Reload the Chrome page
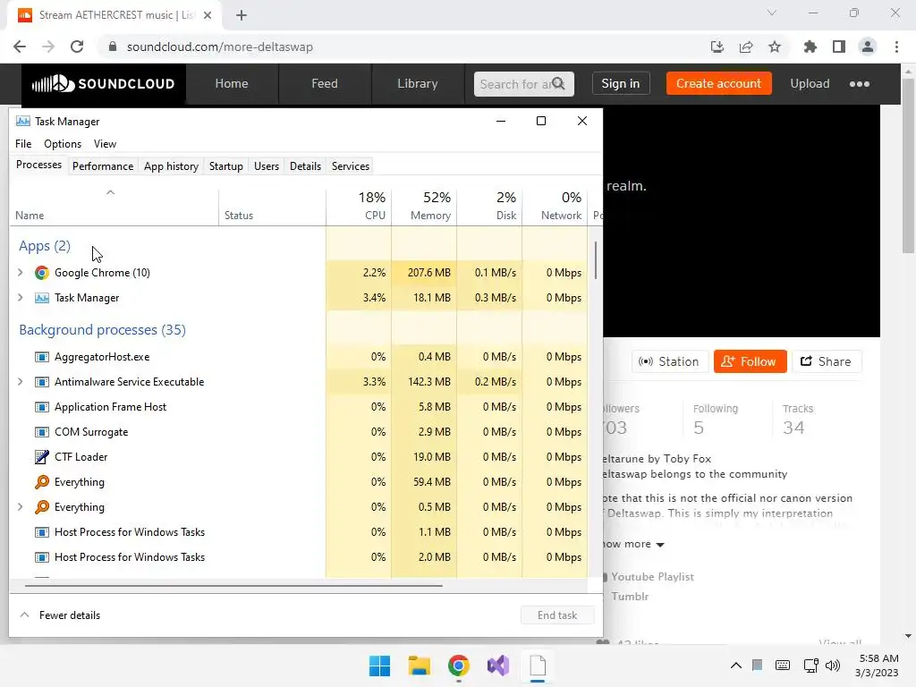Screen dimensions: 916x687 click(77, 47)
